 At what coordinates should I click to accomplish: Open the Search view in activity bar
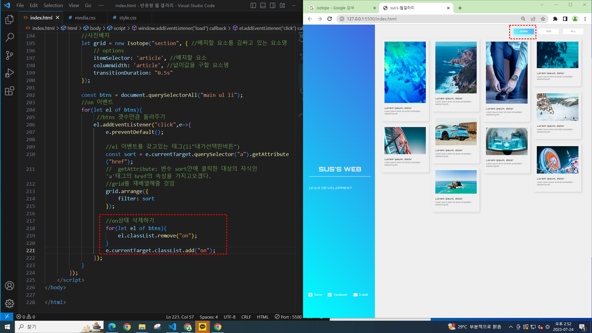coord(10,38)
